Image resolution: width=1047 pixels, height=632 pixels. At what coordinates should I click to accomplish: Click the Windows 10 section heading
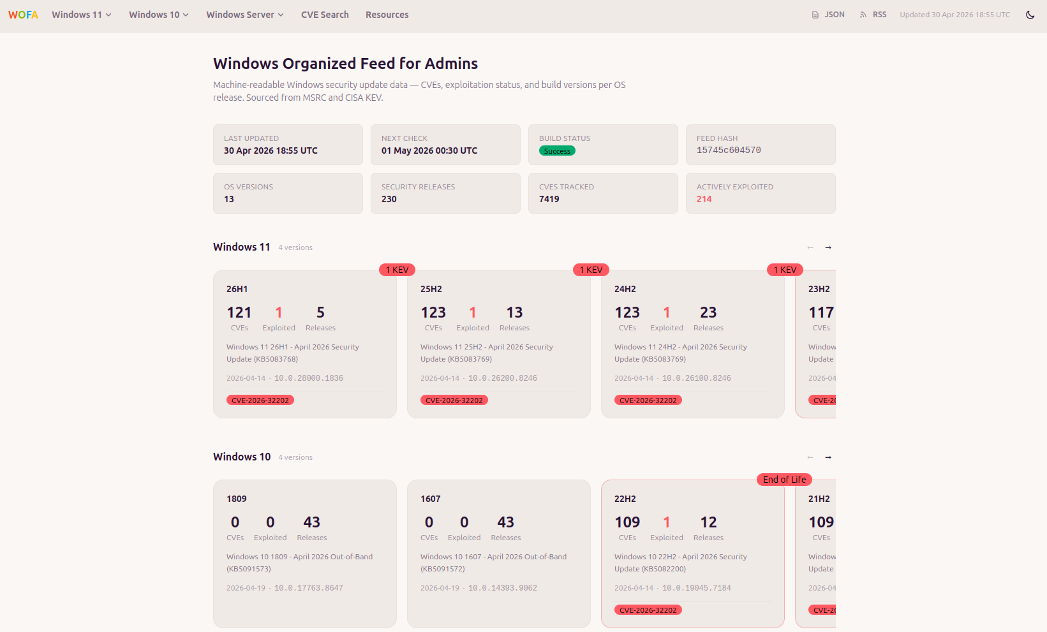click(x=242, y=457)
